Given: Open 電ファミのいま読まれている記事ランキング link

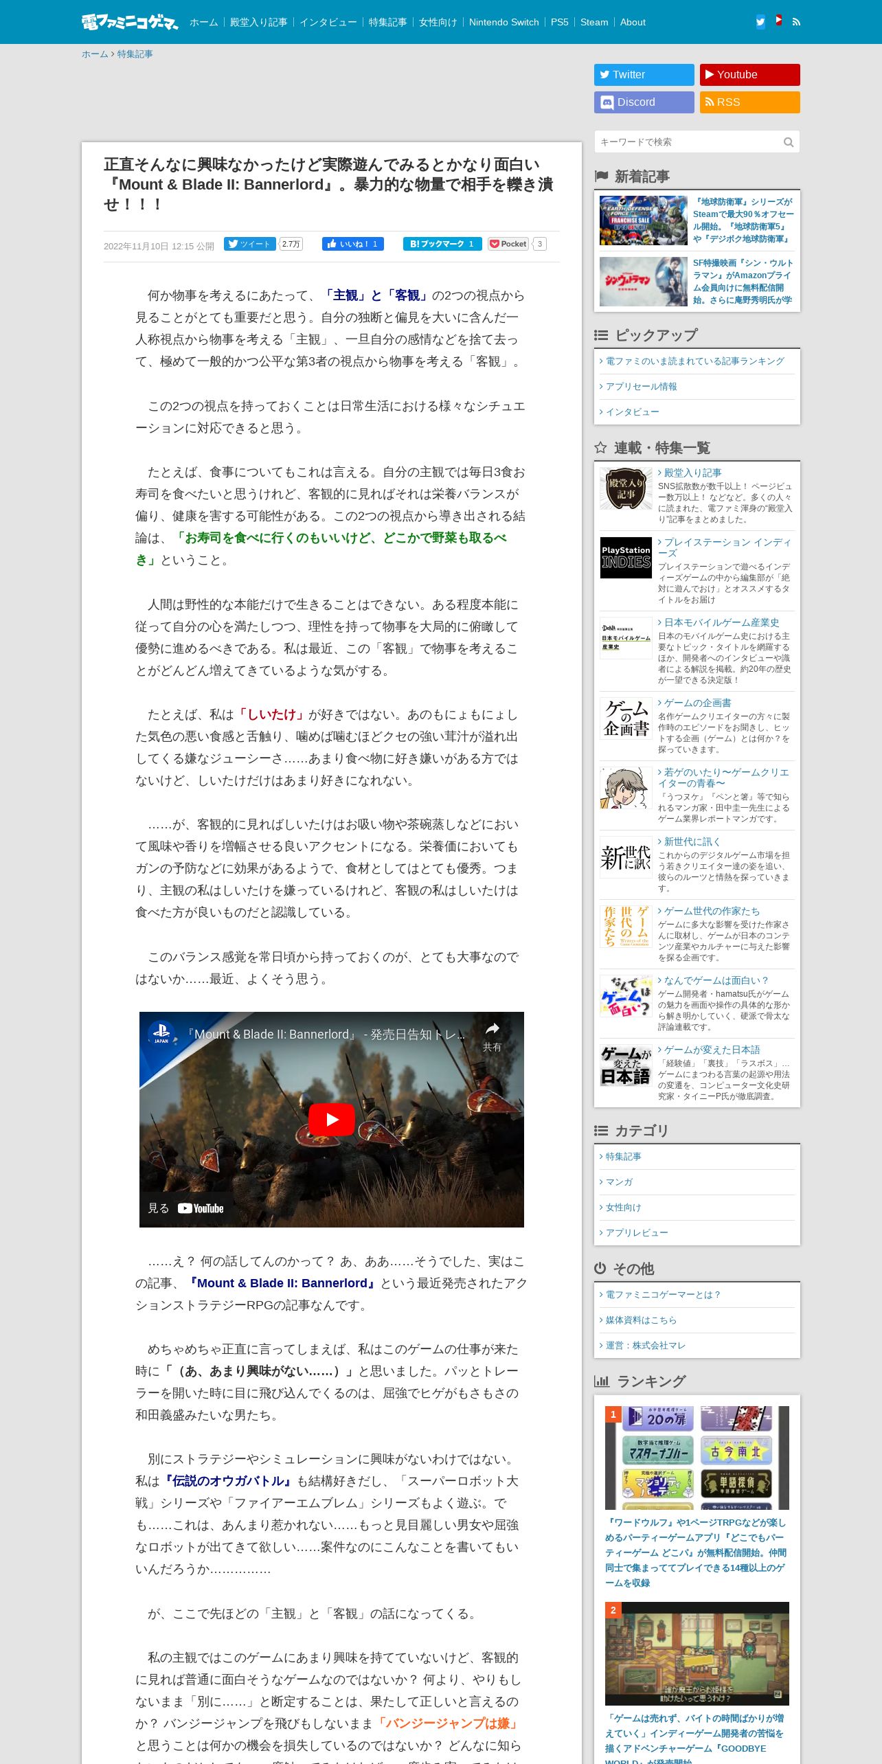Looking at the screenshot, I should pos(694,361).
